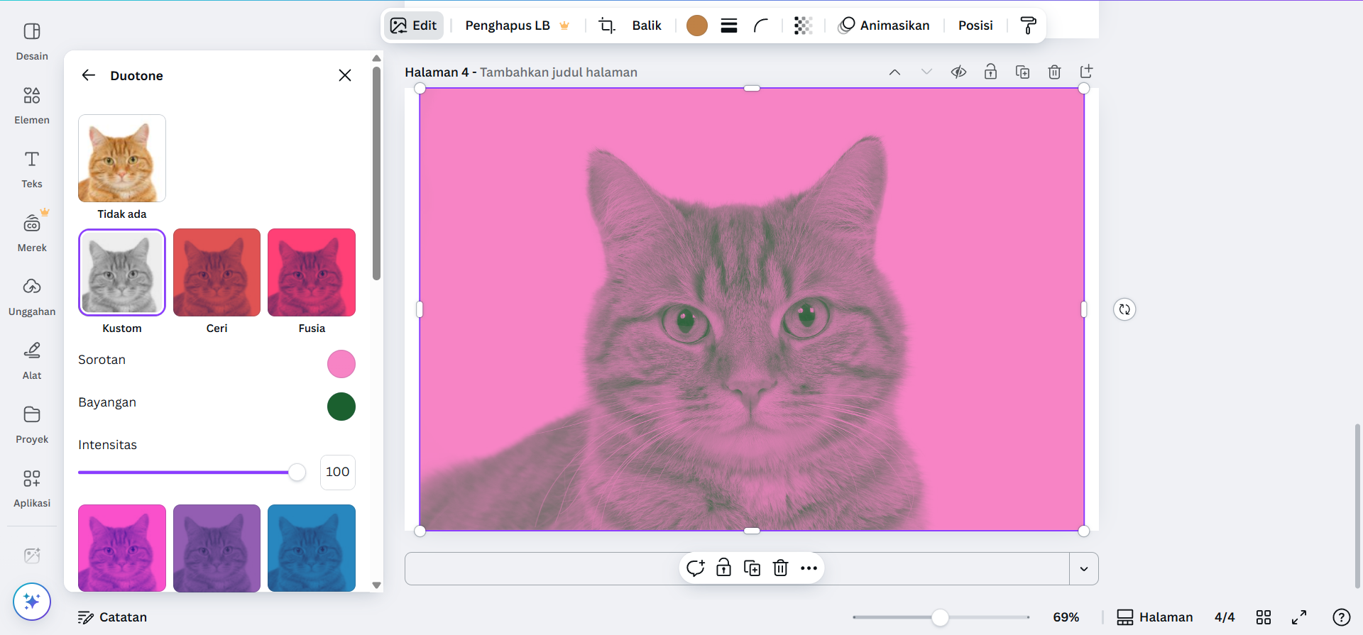This screenshot has width=1363, height=635.
Task: Apply the blue duotone preset thumbnail
Action: 312,548
